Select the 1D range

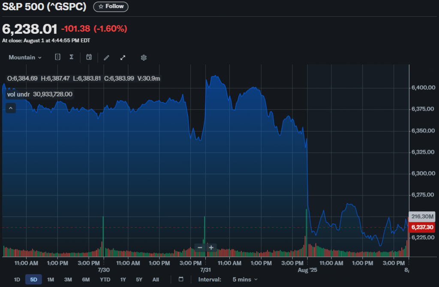coord(17,279)
